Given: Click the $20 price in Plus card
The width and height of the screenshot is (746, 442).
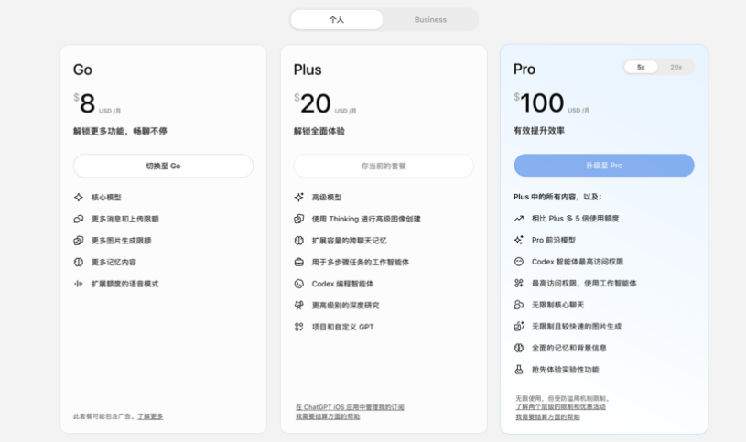Looking at the screenshot, I should point(312,103).
